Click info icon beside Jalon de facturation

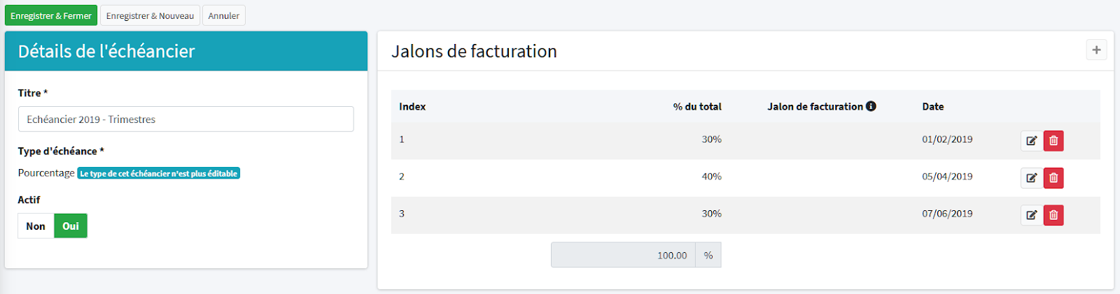pyautogui.click(x=871, y=106)
